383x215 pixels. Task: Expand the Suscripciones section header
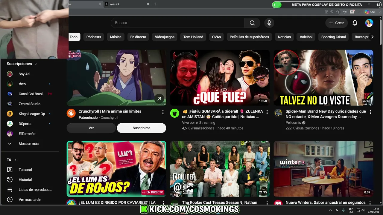pos(22,64)
